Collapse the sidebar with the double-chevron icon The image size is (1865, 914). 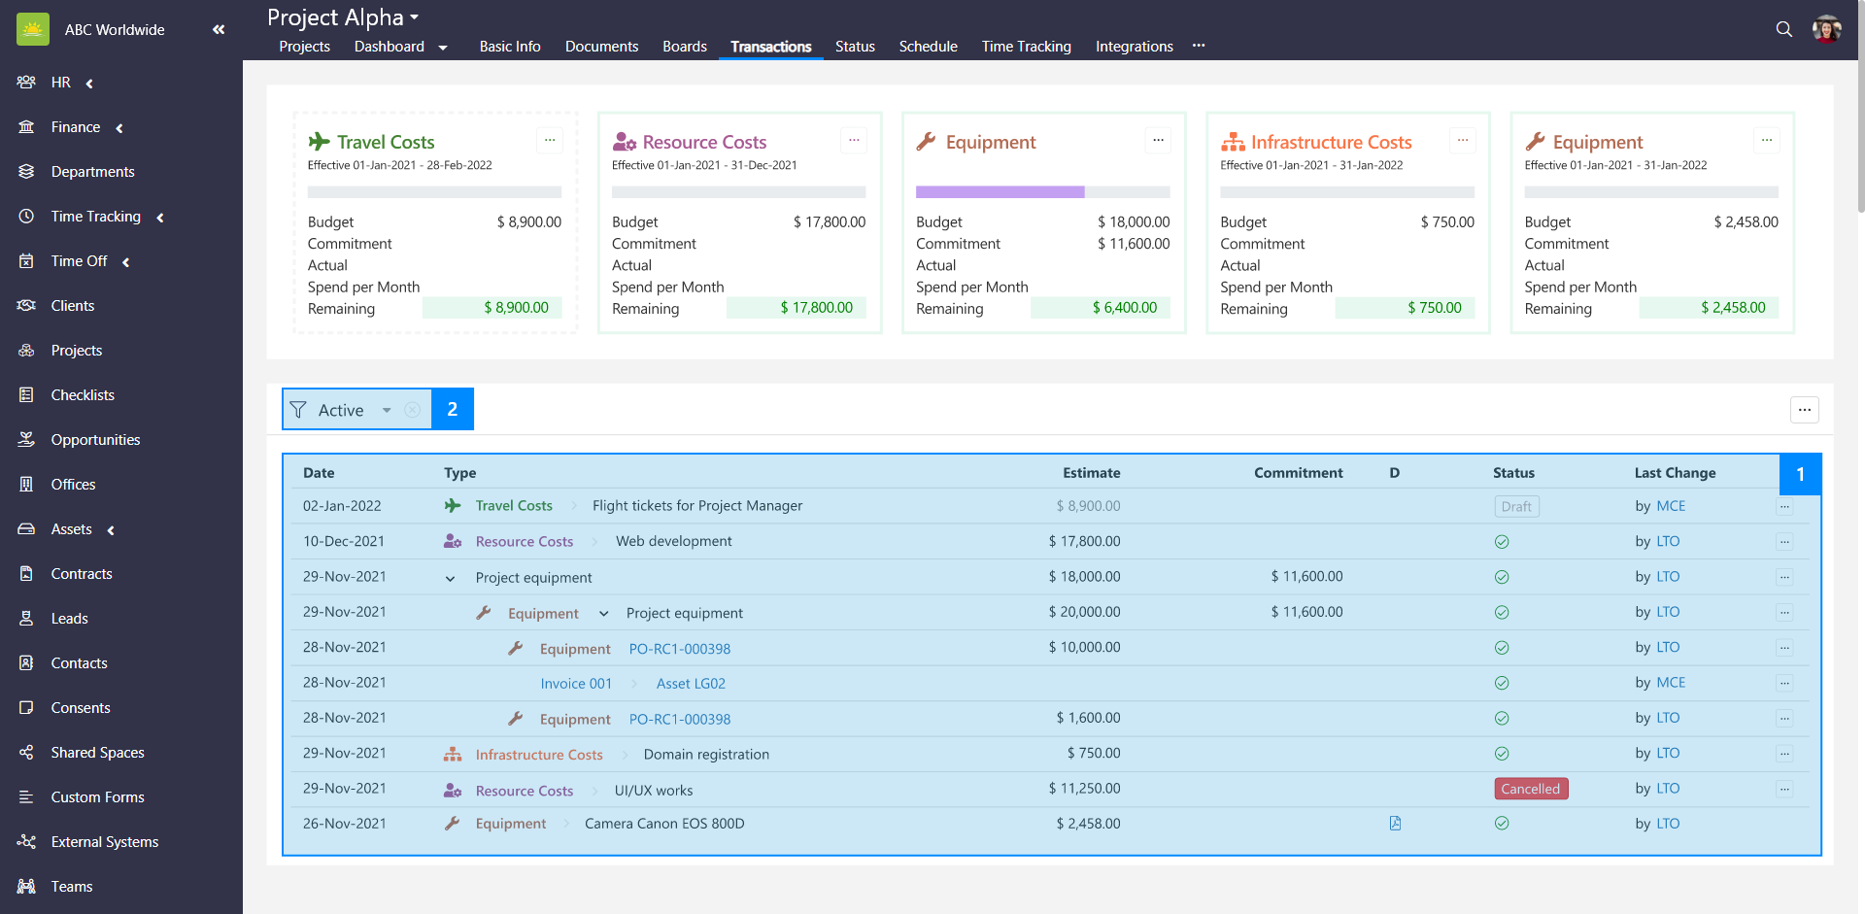(218, 29)
